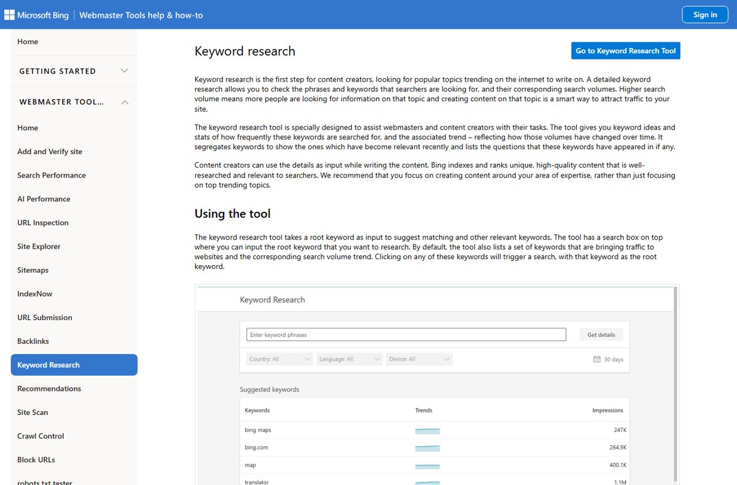Viewport: 737px width, 485px height.
Task: Open the top Home sidebar link
Action: [x=28, y=42]
